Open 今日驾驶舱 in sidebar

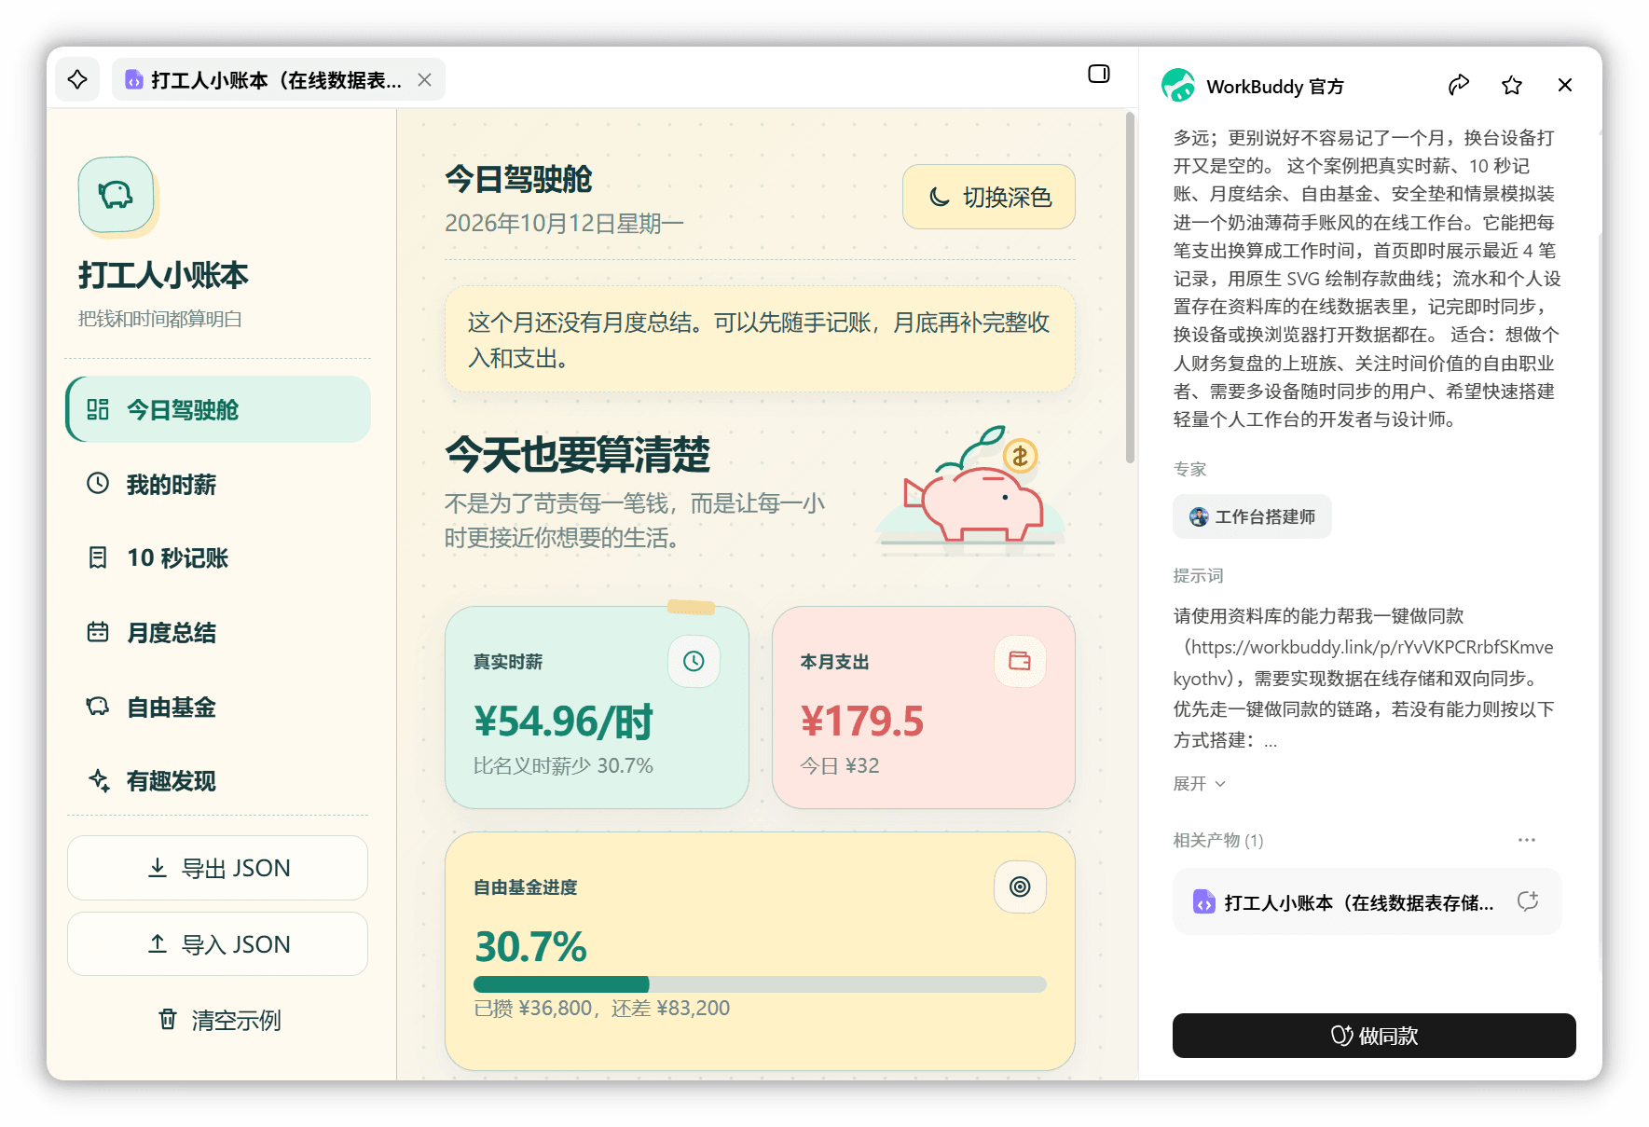[x=218, y=409]
